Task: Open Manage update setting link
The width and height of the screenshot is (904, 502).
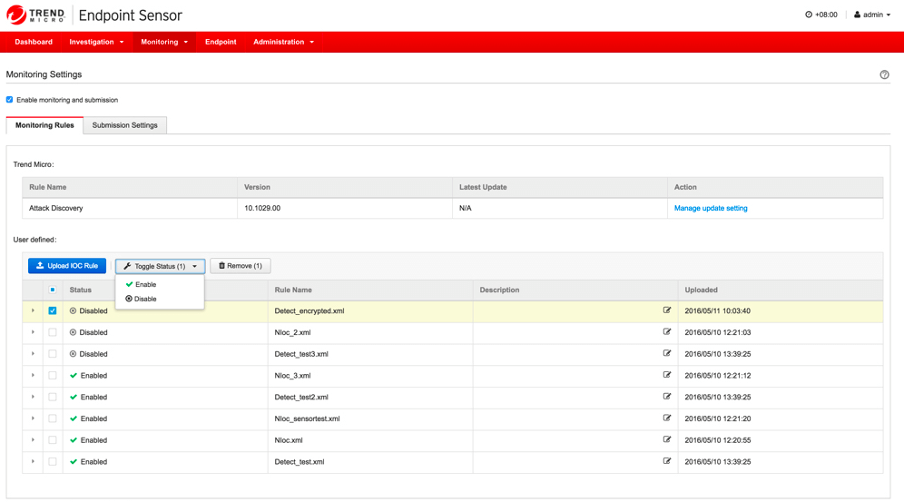Action: coord(711,208)
